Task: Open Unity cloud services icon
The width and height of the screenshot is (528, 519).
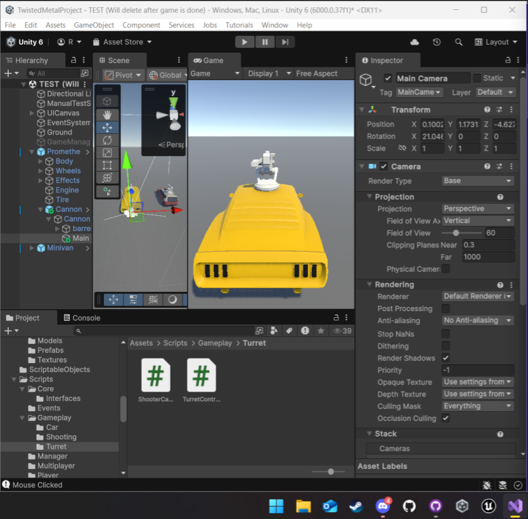Action: [415, 42]
